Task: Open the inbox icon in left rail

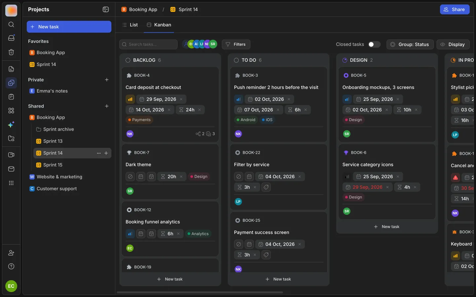Action: point(11,38)
